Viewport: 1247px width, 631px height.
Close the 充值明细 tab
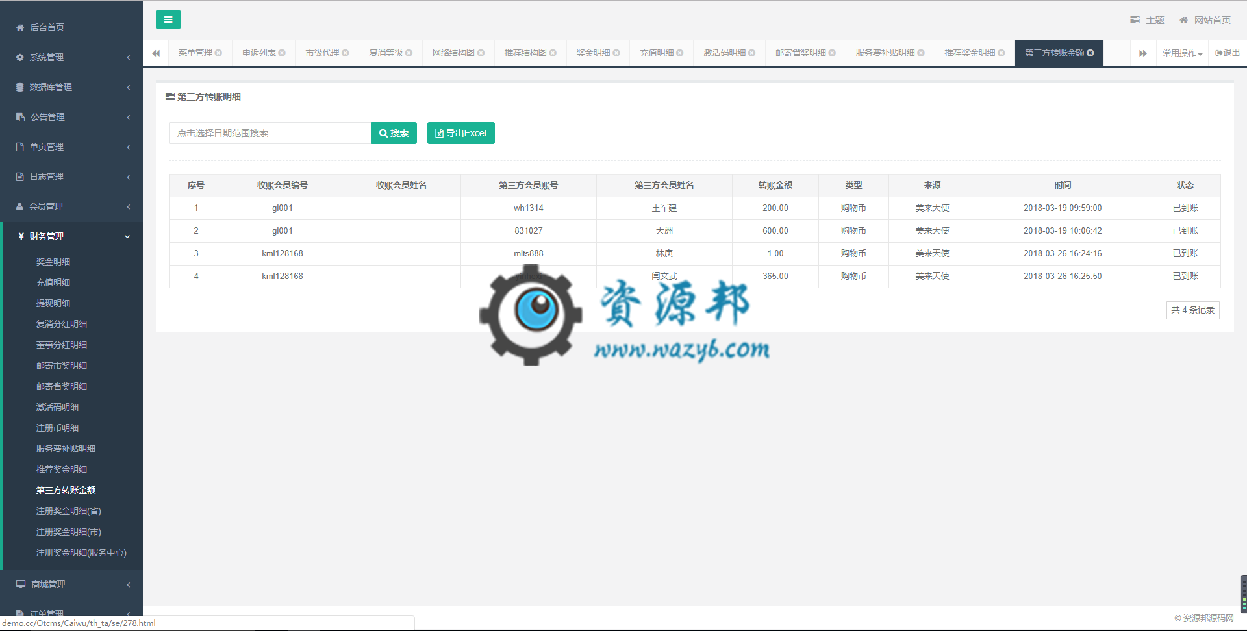click(680, 53)
